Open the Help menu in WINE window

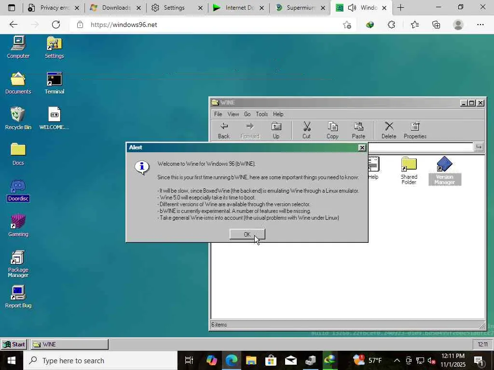pos(278,114)
